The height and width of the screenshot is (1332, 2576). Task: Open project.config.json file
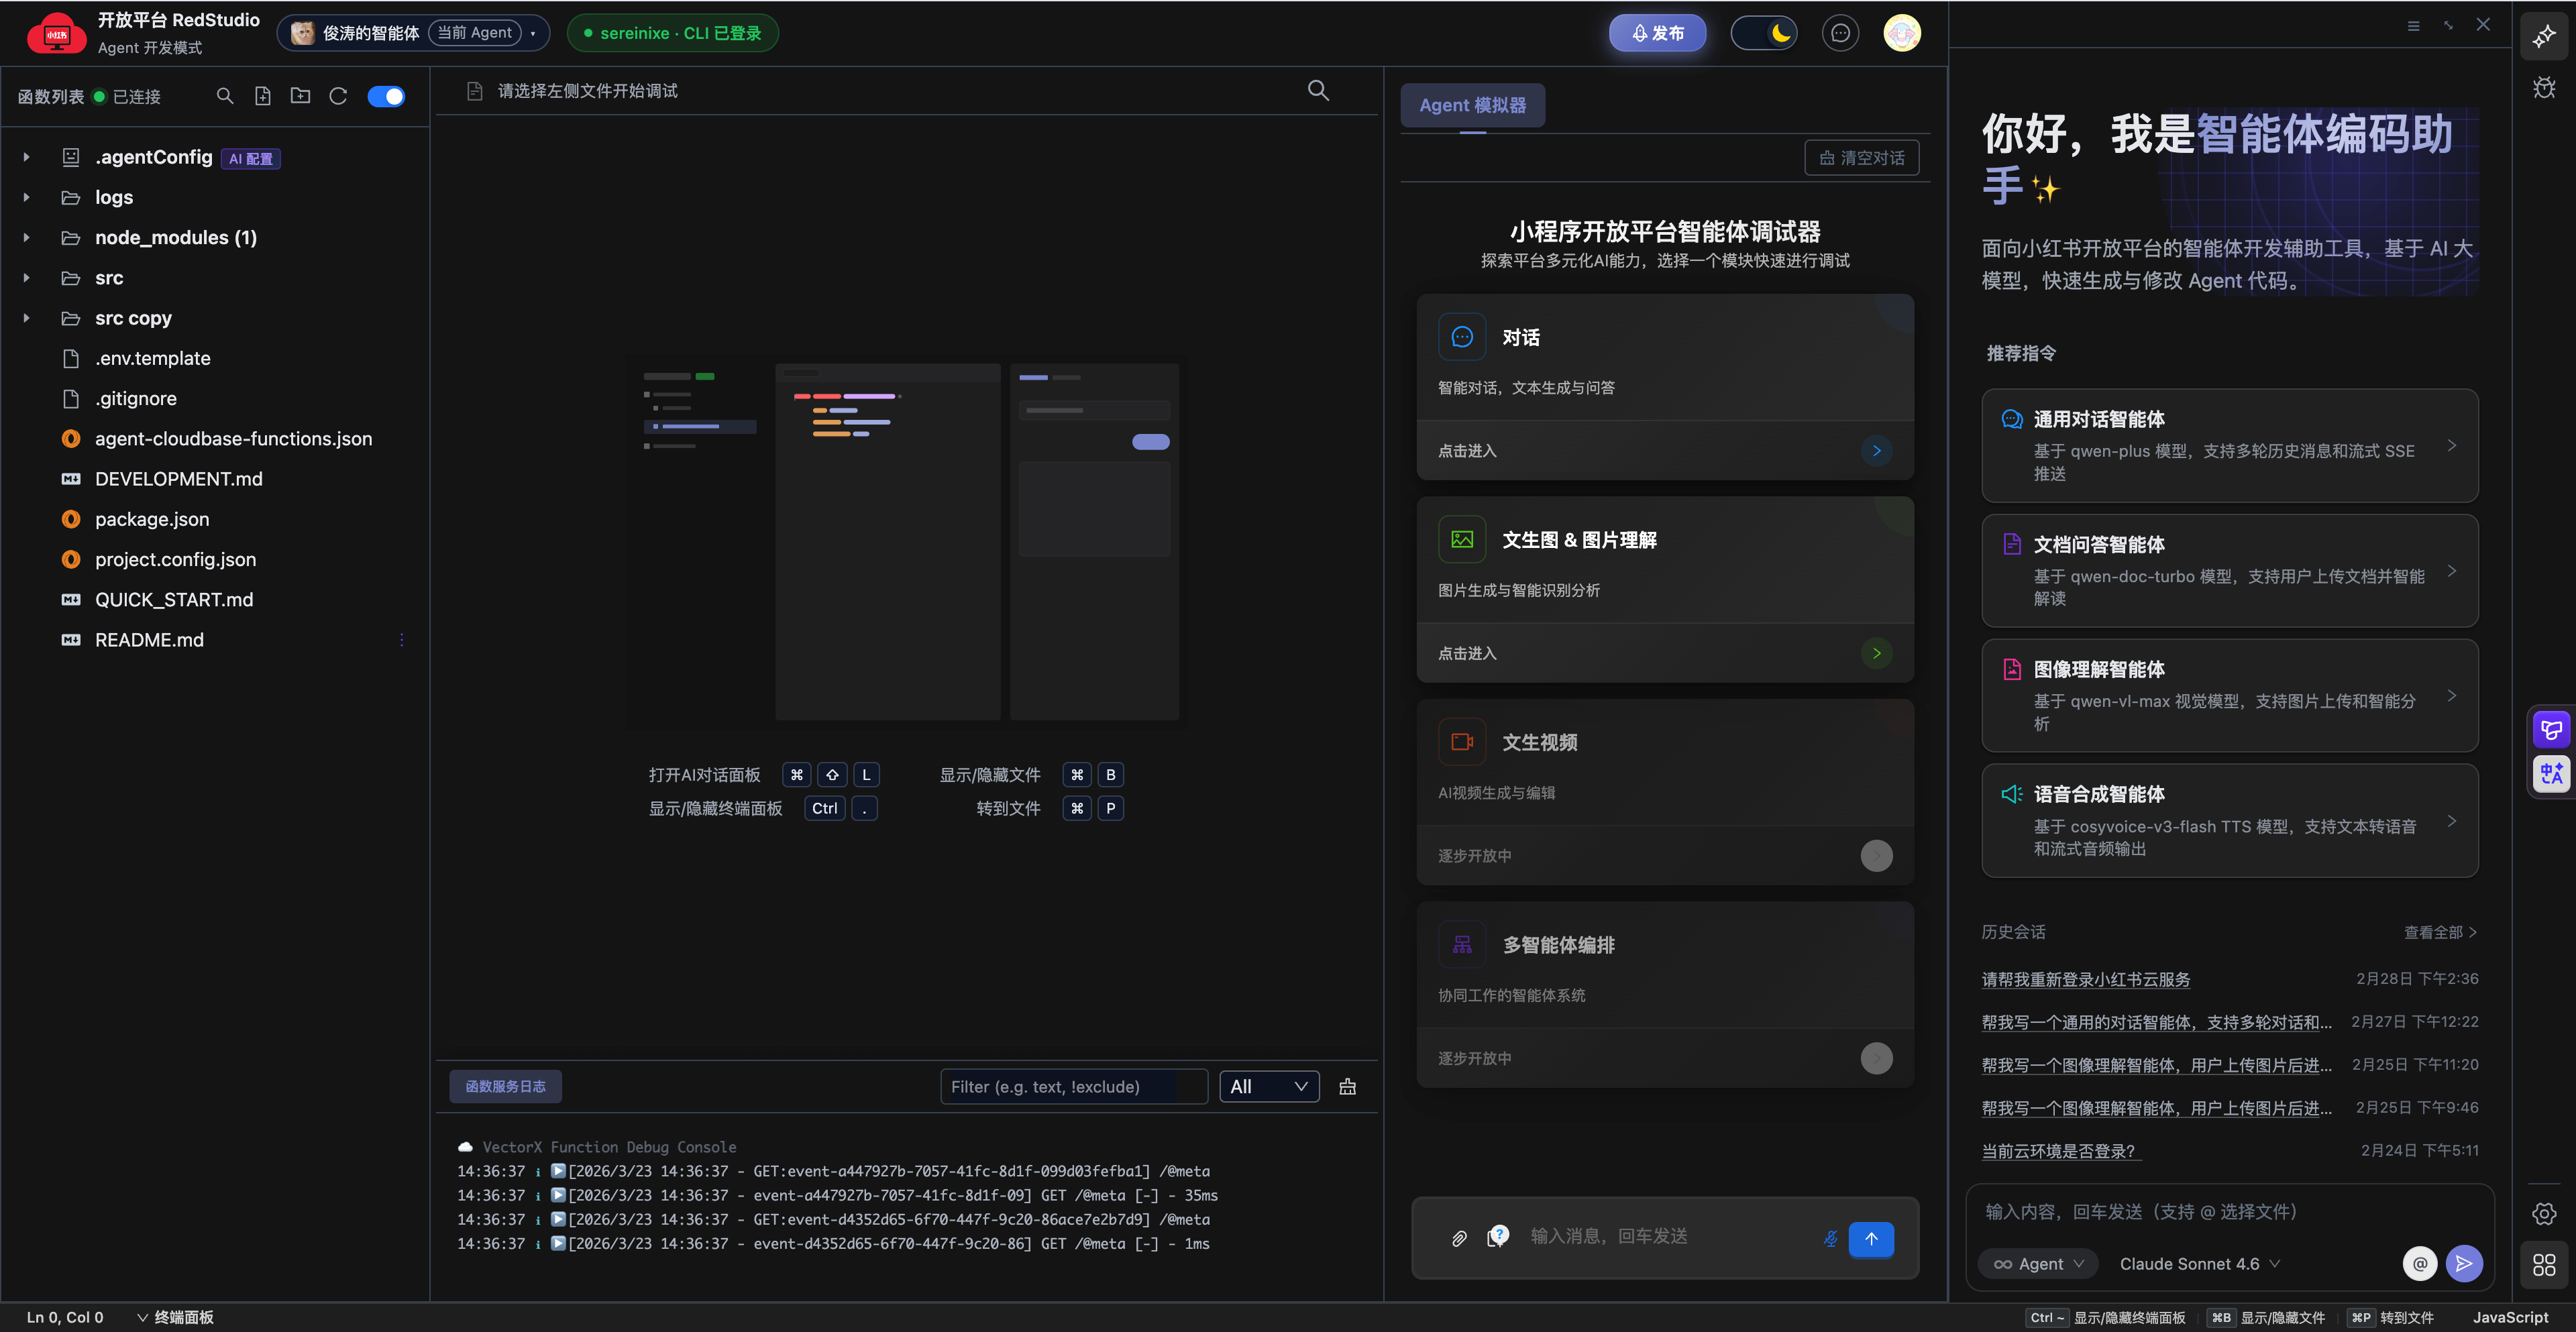[175, 559]
